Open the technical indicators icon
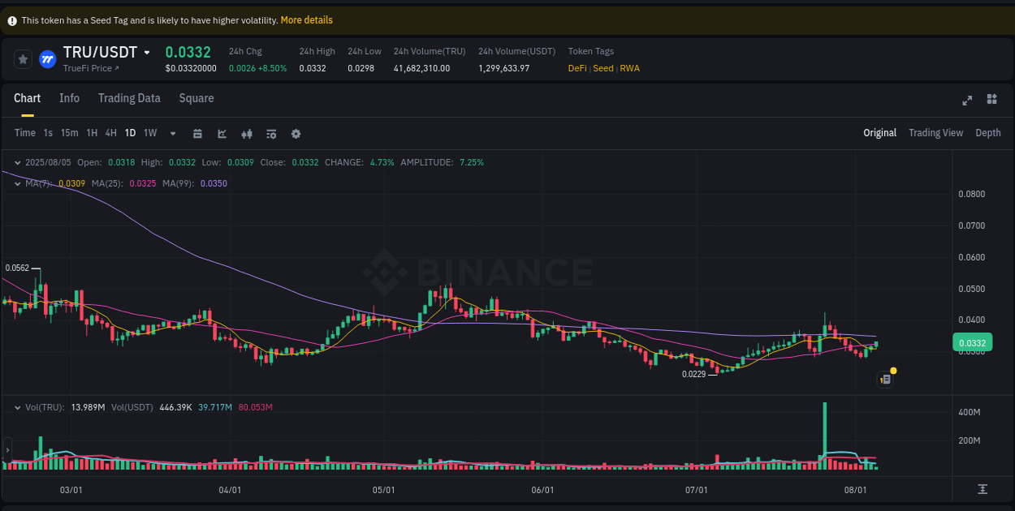1015x511 pixels. pyautogui.click(x=246, y=133)
